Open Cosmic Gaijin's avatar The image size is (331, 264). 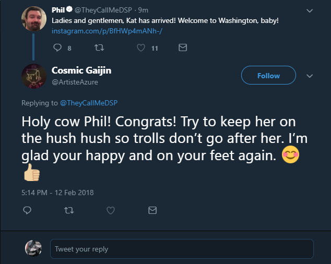tap(34, 76)
